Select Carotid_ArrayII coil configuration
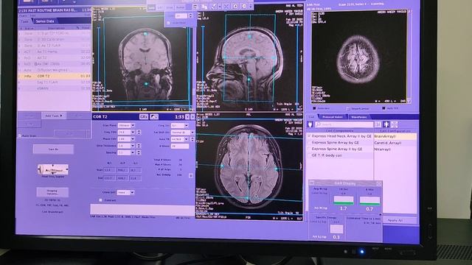This screenshot has width=472, height=265. tap(395, 143)
